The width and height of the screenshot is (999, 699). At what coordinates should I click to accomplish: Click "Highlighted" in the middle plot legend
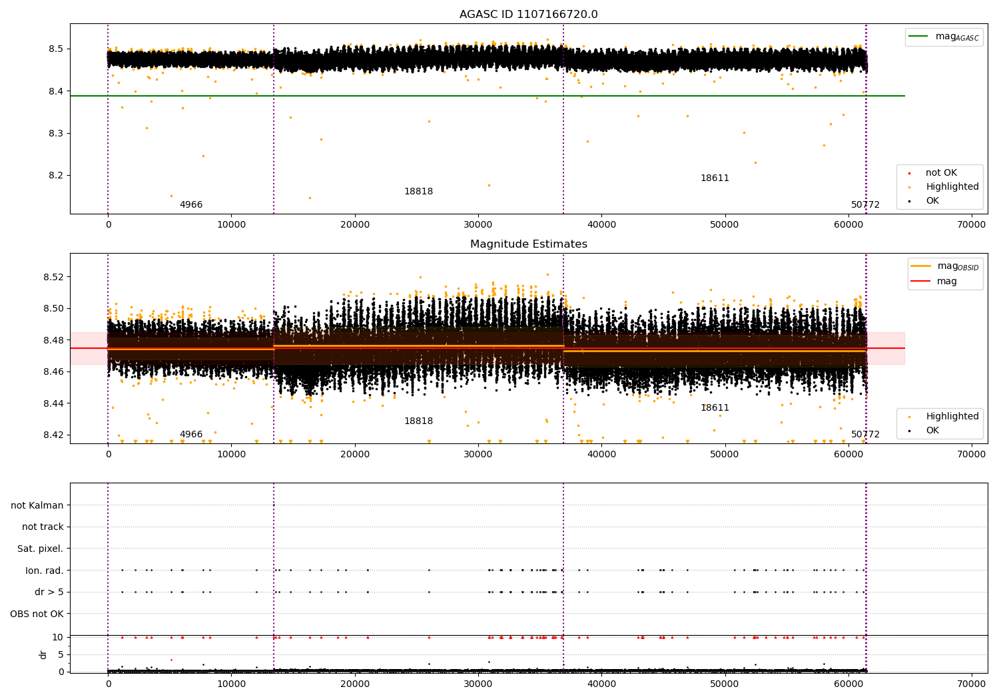point(952,417)
